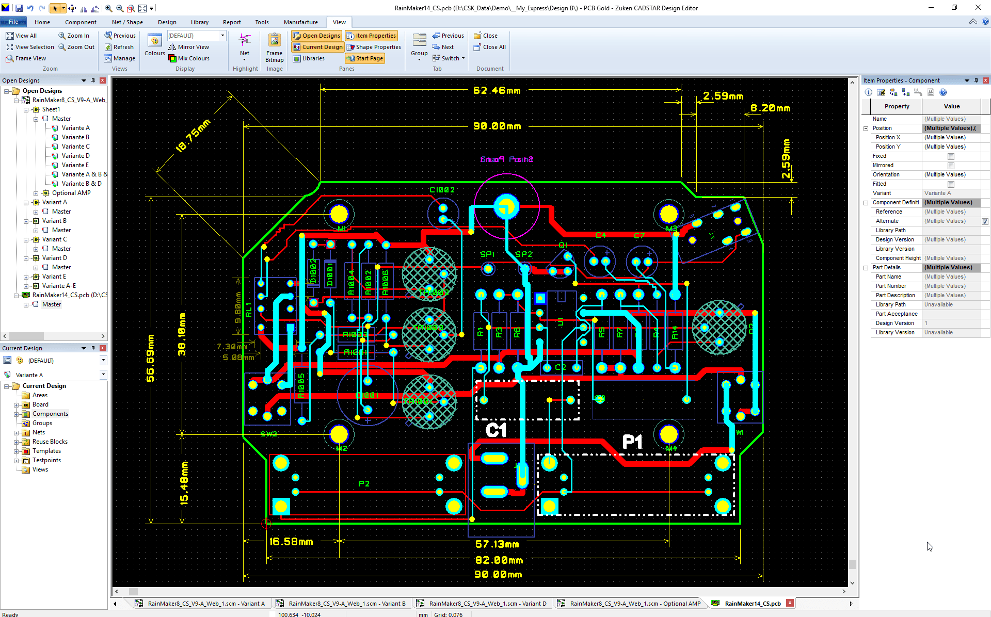
Task: Click the Save icon in quick access toolbar
Action: pos(19,8)
